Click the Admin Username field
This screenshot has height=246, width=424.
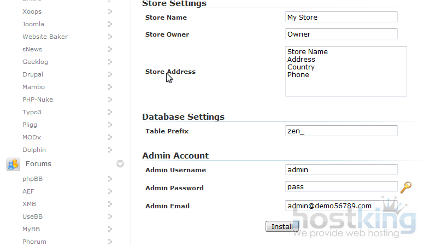click(x=341, y=170)
